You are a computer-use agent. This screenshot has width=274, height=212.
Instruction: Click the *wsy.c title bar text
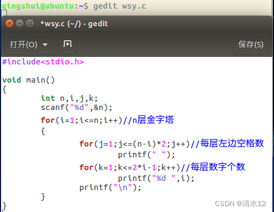74,24
